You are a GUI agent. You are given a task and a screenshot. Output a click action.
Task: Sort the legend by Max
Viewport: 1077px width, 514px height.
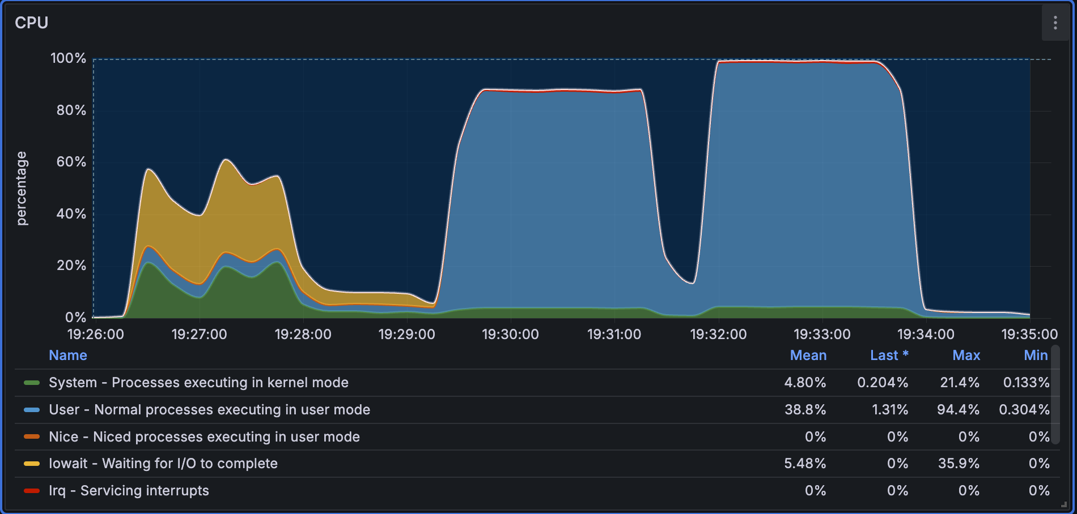[x=966, y=355]
